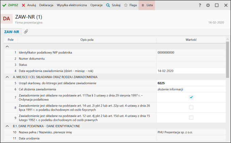Click the Wartość column header
This screenshot has width=231, height=143.
coord(191,40)
